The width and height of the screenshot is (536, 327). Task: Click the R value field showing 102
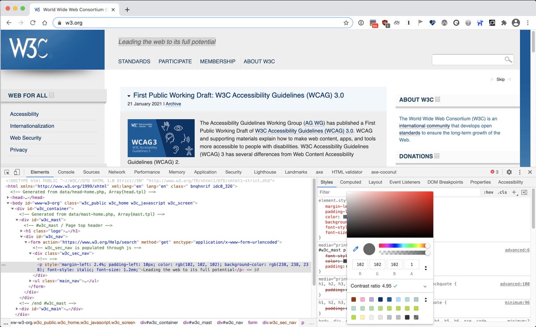[360, 264]
